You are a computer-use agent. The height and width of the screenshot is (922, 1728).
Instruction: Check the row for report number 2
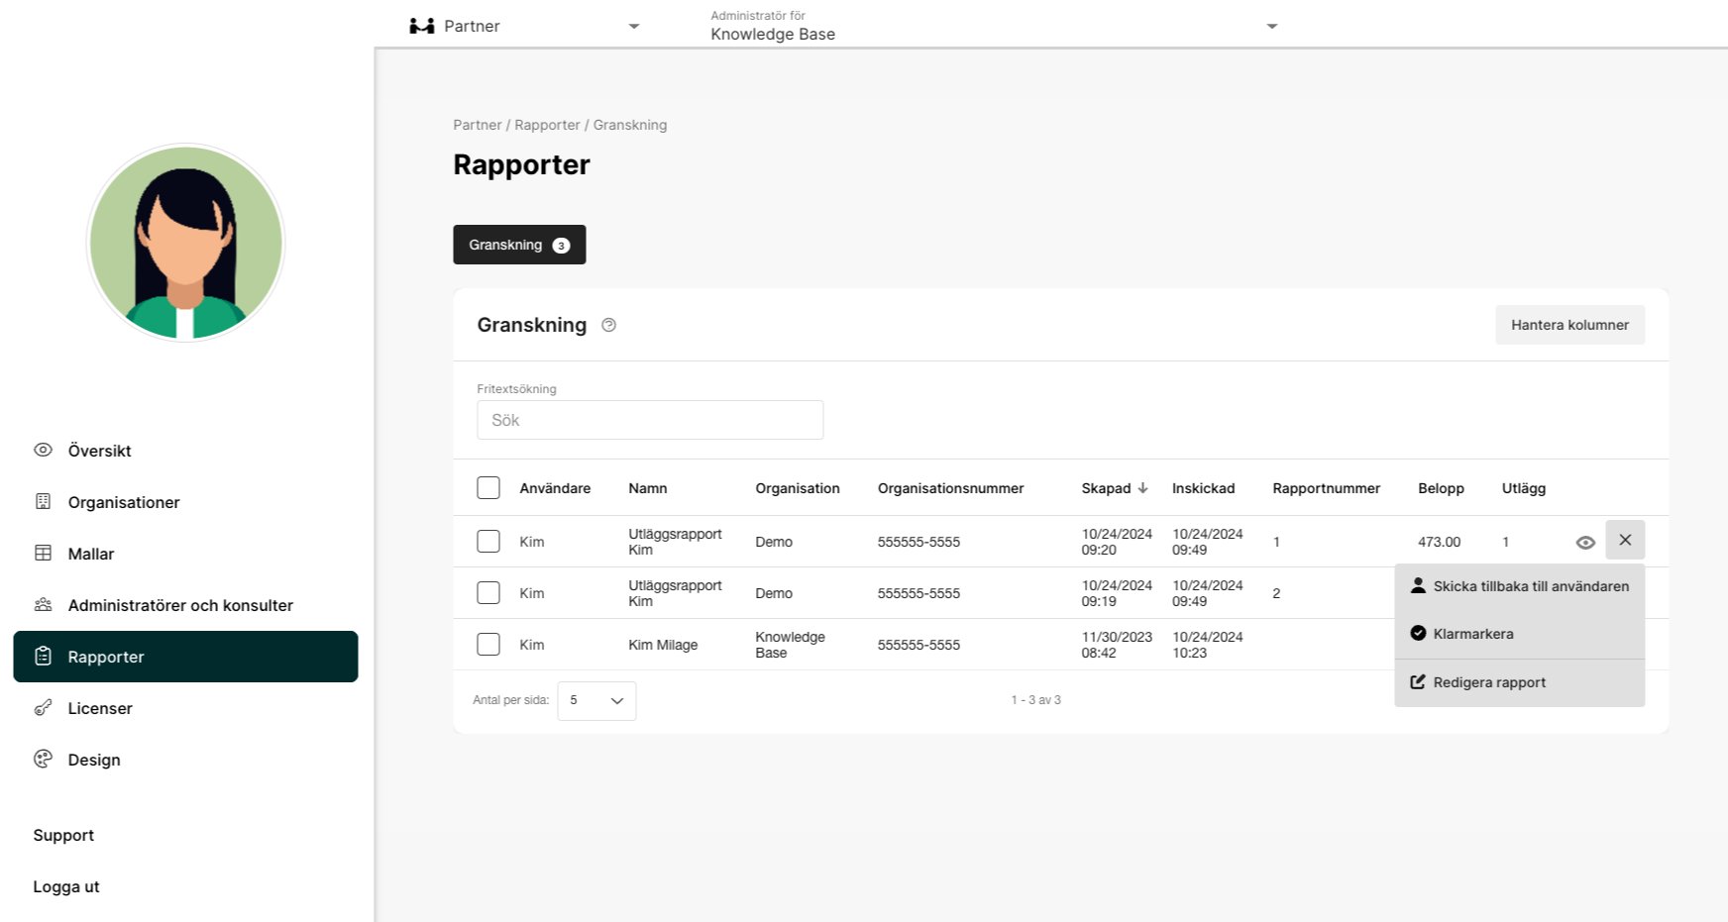488,592
